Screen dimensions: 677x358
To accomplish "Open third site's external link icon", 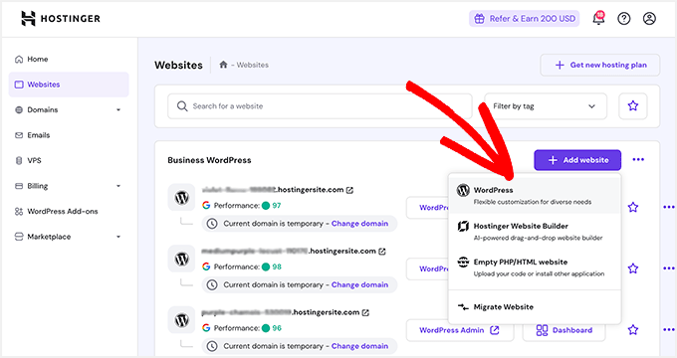I will [x=365, y=312].
